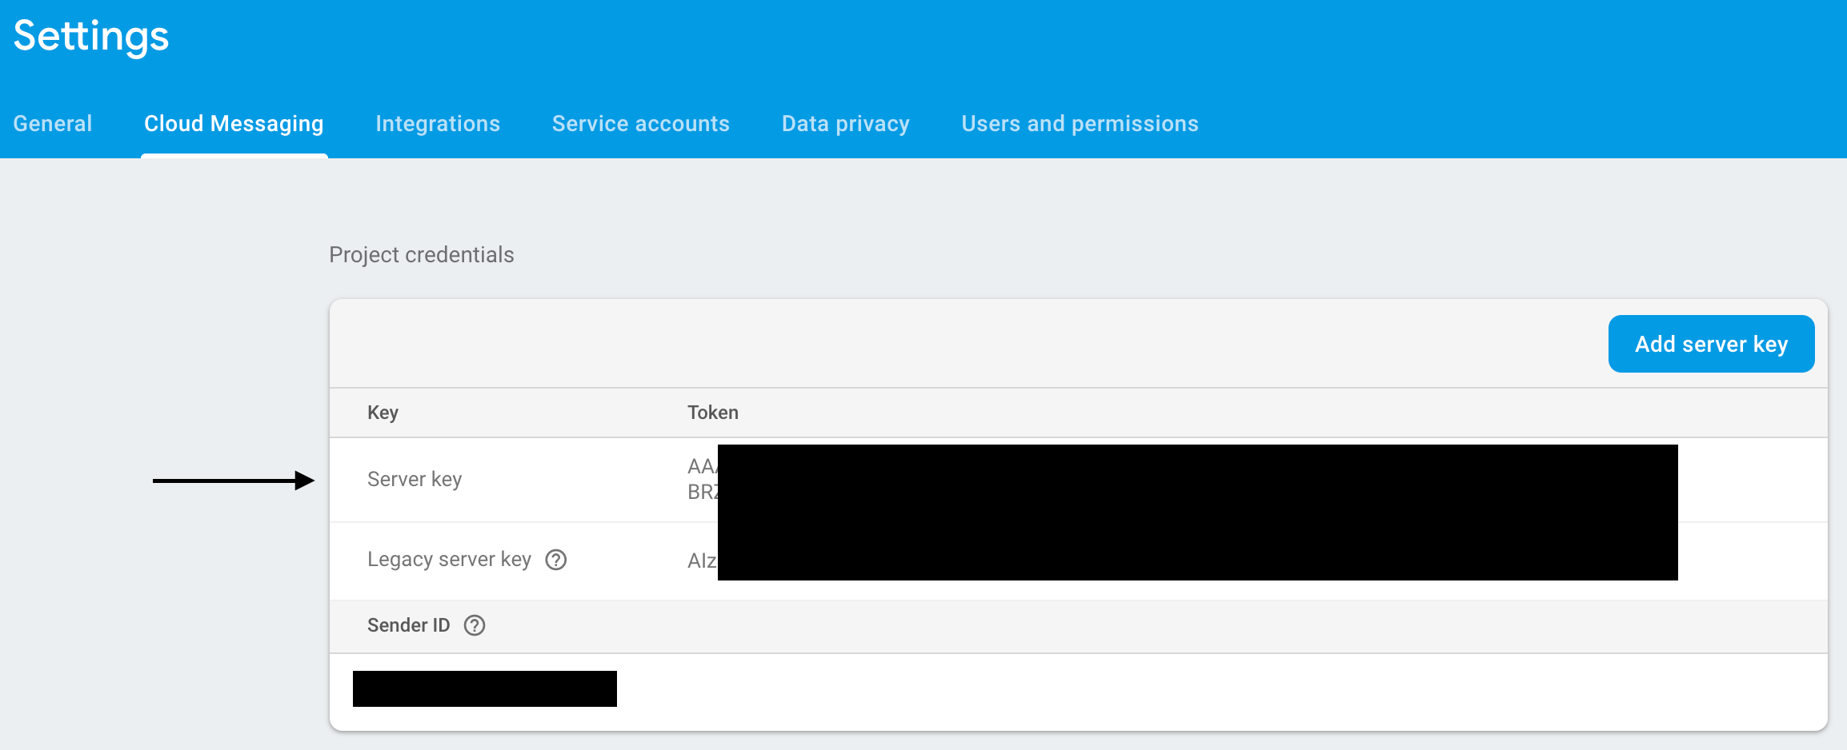The height and width of the screenshot is (750, 1847).
Task: Open help icon beside Sender ID
Action: [x=475, y=625]
